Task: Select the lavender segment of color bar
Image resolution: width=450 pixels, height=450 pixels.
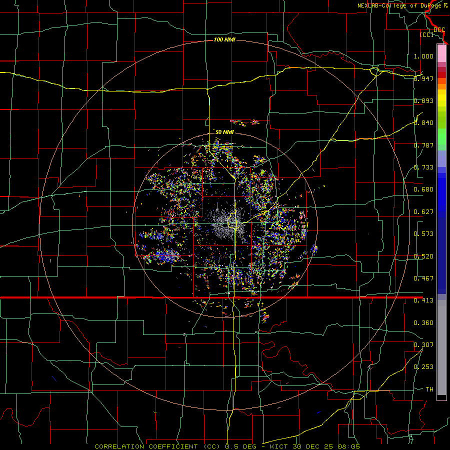Action: coord(441,158)
